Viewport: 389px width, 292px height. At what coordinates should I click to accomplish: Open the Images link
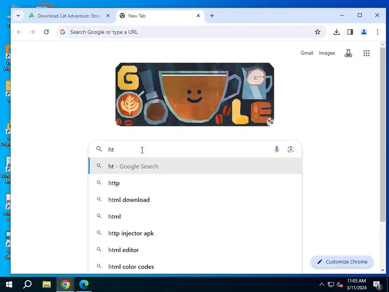click(x=327, y=53)
